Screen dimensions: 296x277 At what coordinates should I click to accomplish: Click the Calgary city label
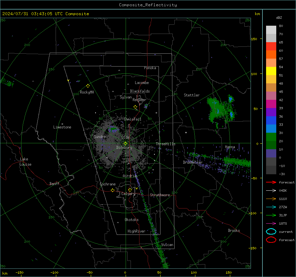[x=128, y=194]
